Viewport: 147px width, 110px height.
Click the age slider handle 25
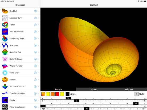[87, 109]
